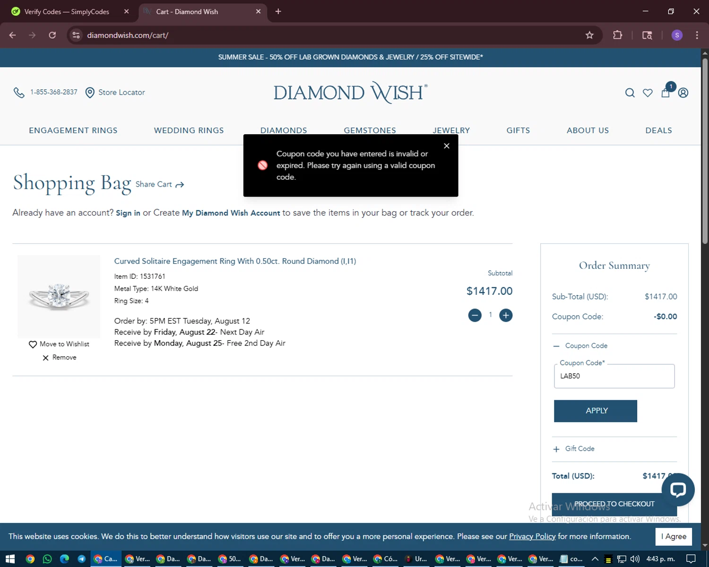Screen dimensions: 709x567
Task: Click the page vertical scrollbar
Action: (x=705, y=151)
